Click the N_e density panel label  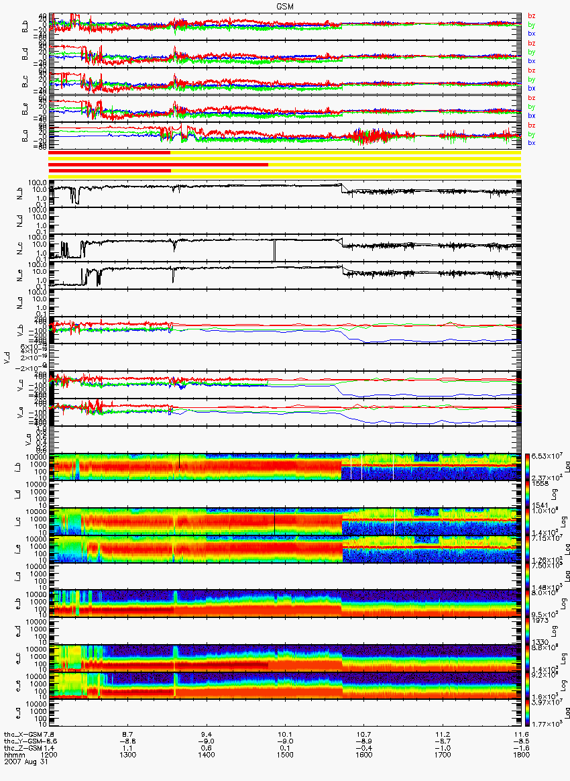click(x=20, y=274)
